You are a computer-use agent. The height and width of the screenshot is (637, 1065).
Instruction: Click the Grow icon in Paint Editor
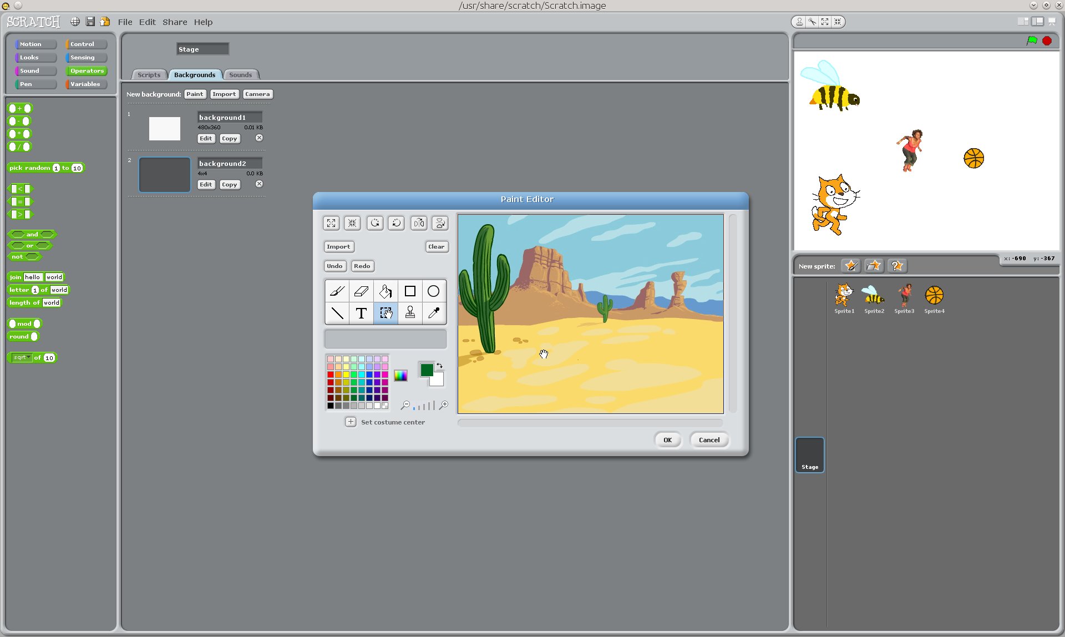click(331, 223)
